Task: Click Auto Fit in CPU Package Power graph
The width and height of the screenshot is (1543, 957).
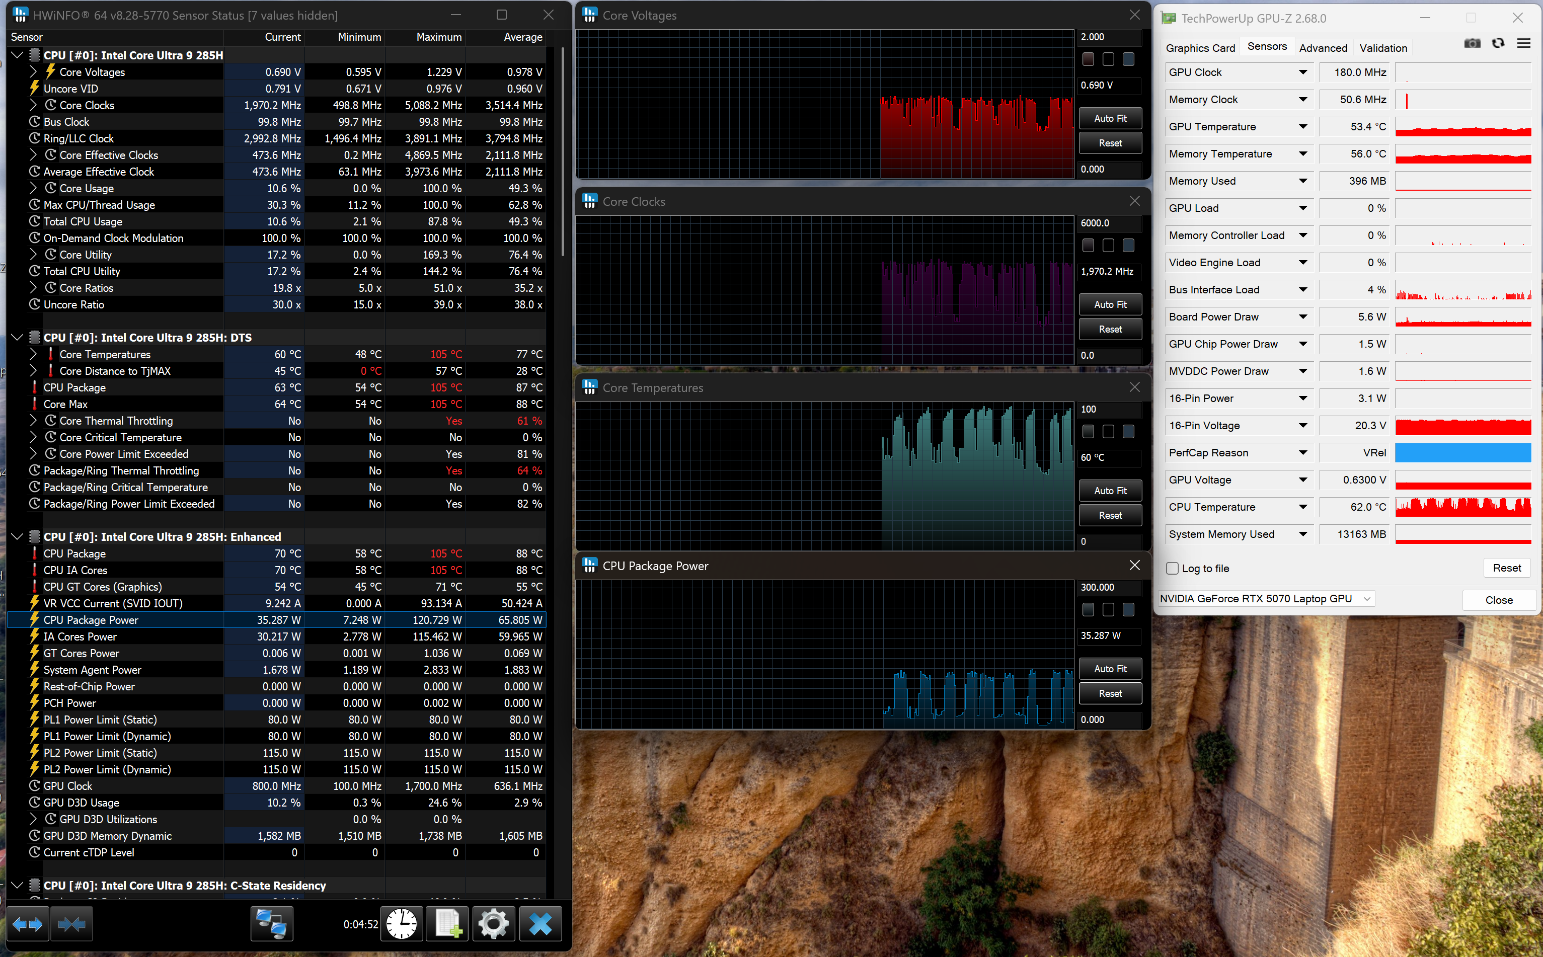Action: click(1110, 668)
